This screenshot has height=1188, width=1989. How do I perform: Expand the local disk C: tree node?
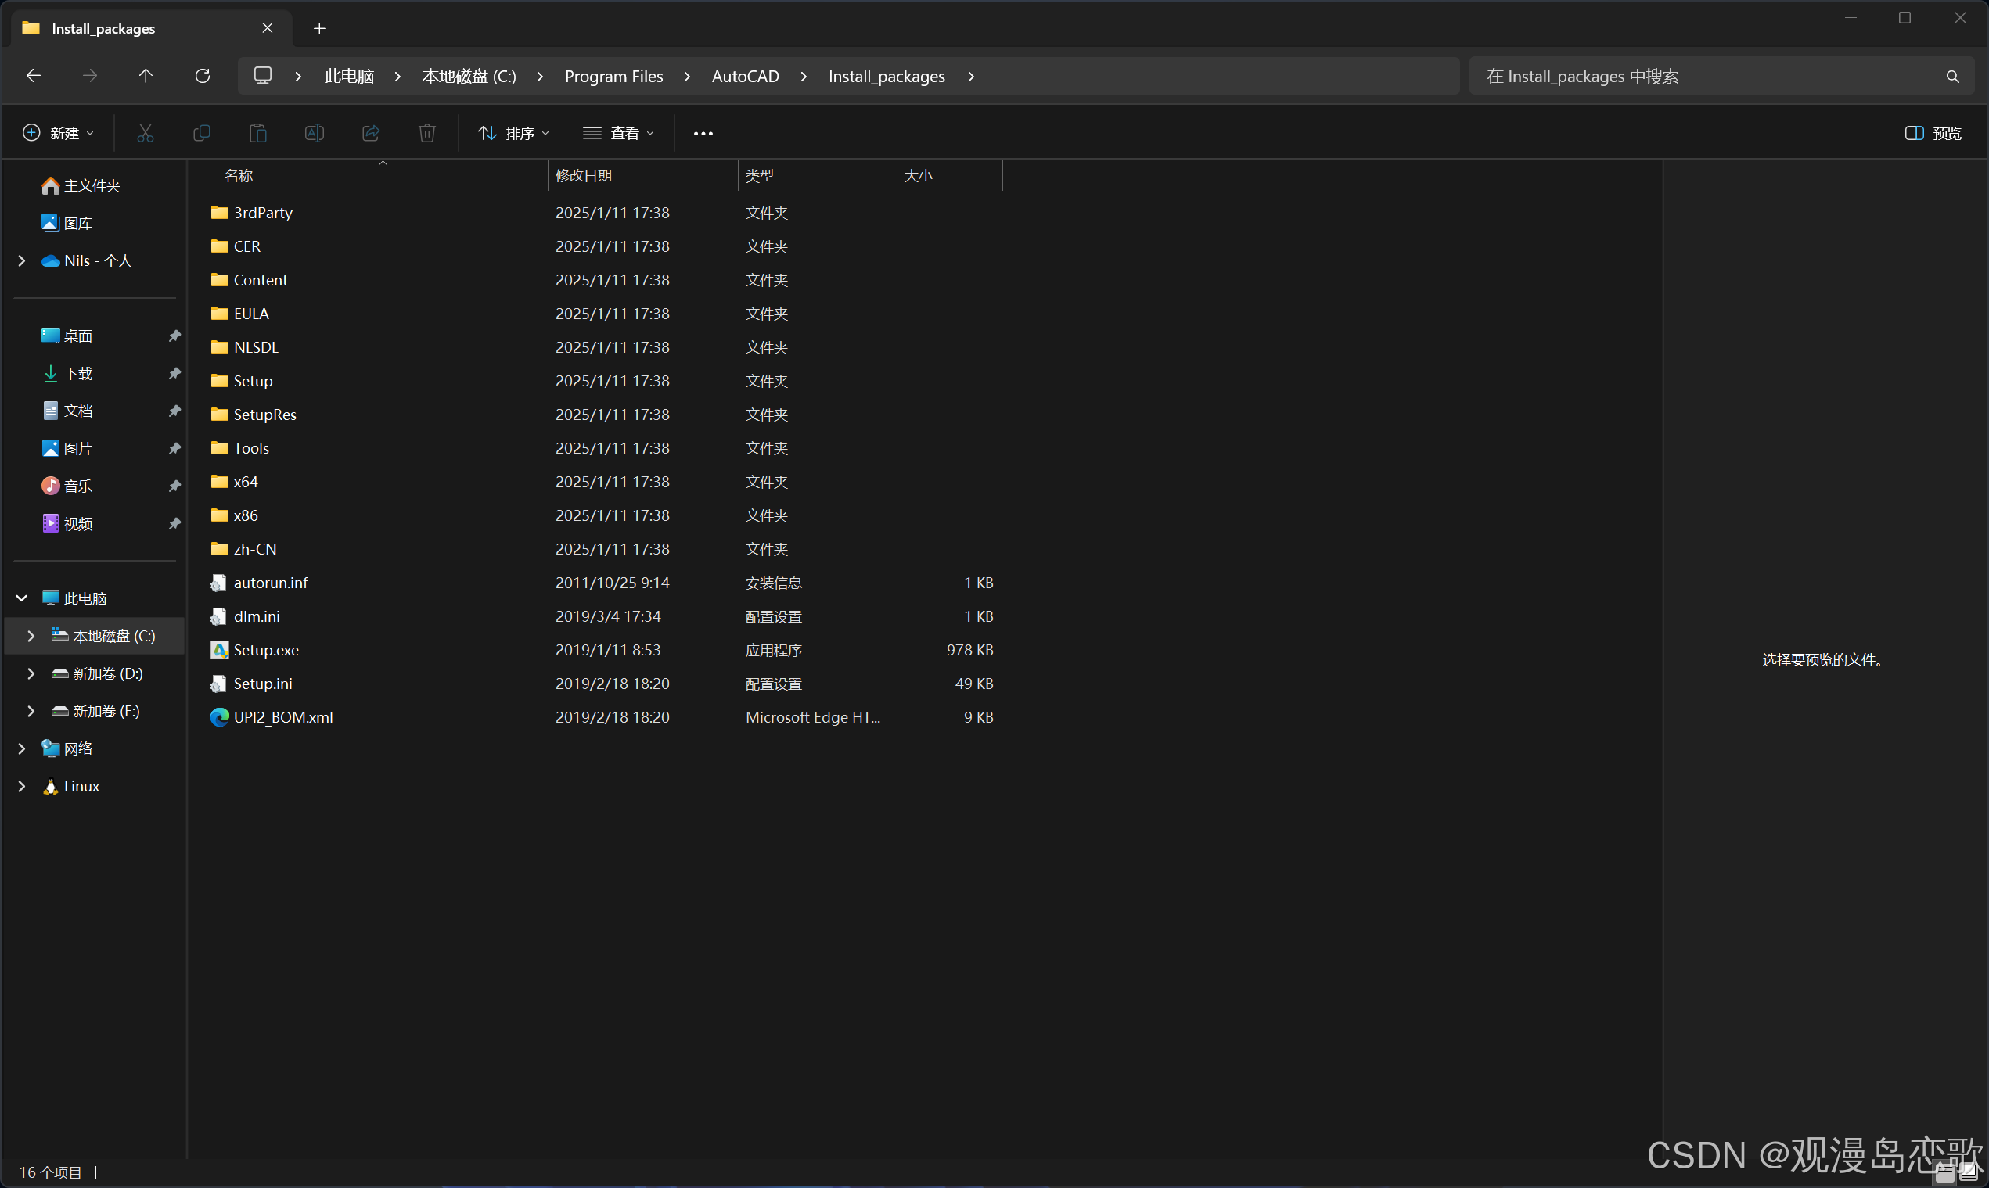click(31, 636)
